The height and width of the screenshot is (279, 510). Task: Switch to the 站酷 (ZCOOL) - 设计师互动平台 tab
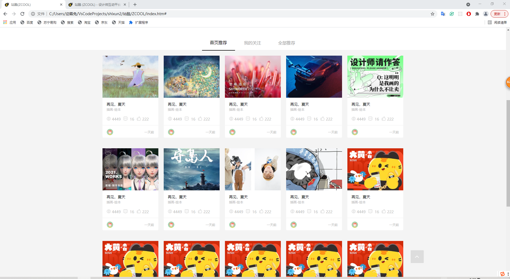pos(97,5)
